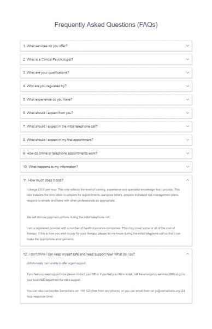The height and width of the screenshot is (329, 212).
Task: Click the 'What happens to my information?' heading
Action: (50, 167)
